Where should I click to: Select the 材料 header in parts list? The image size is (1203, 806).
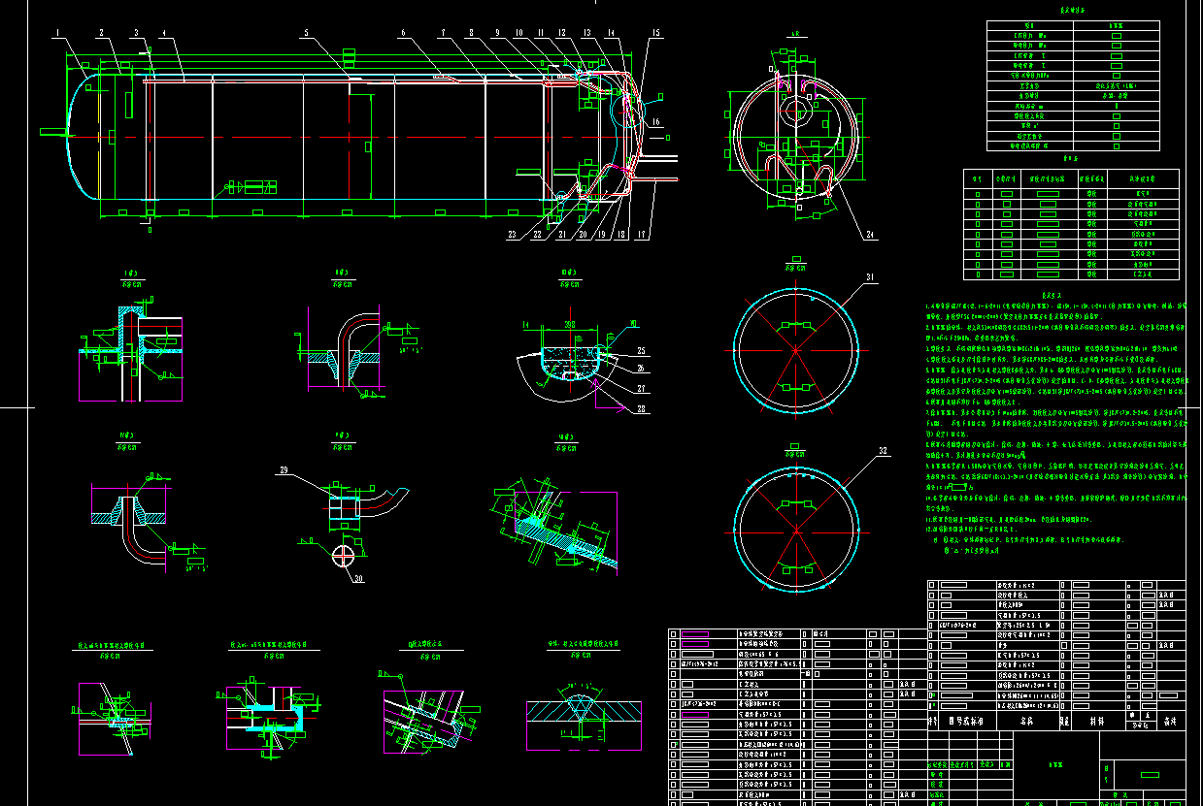[x=1096, y=721]
